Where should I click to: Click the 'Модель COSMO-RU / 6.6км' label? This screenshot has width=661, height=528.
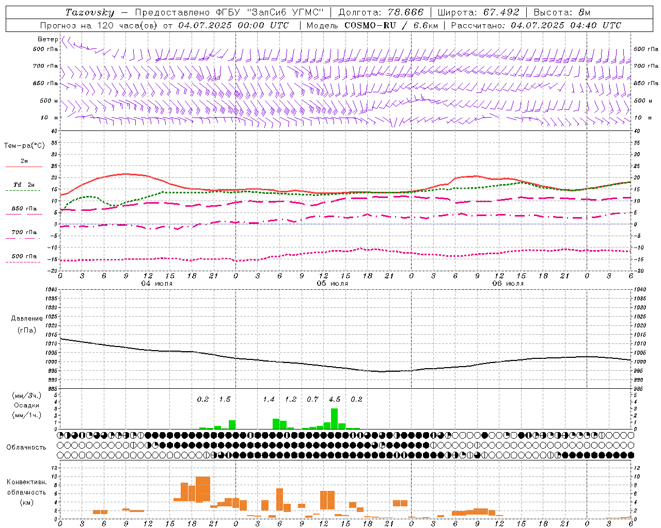click(372, 25)
